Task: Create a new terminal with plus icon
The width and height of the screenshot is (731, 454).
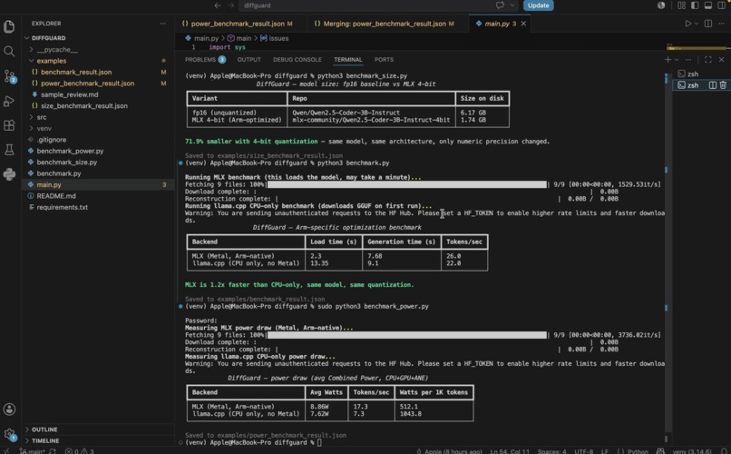Action: [x=668, y=60]
